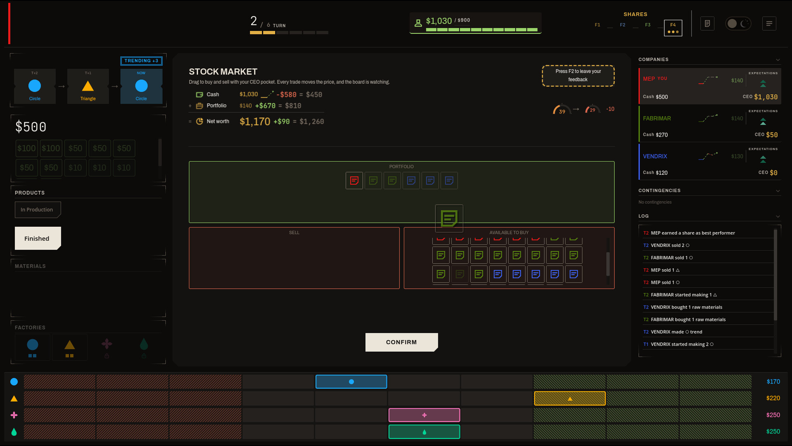The image size is (792, 446).
Task: Toggle the light/dark mode switch
Action: coord(738,24)
